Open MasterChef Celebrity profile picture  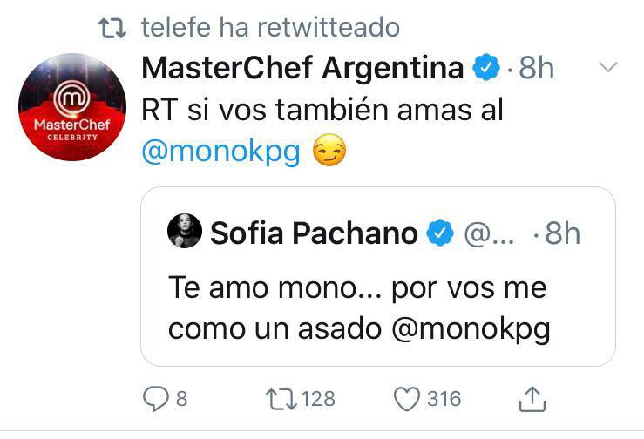[71, 108]
